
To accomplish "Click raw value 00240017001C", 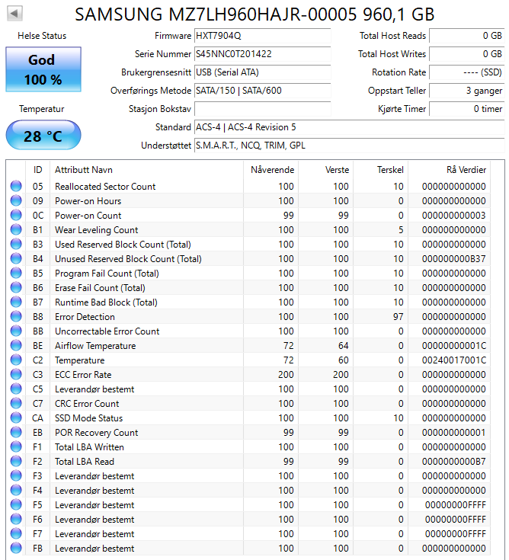I will click(453, 360).
